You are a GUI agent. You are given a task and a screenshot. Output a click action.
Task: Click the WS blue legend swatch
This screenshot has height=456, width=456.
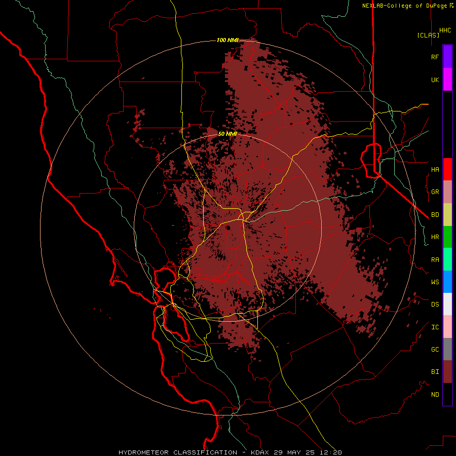[447, 282]
